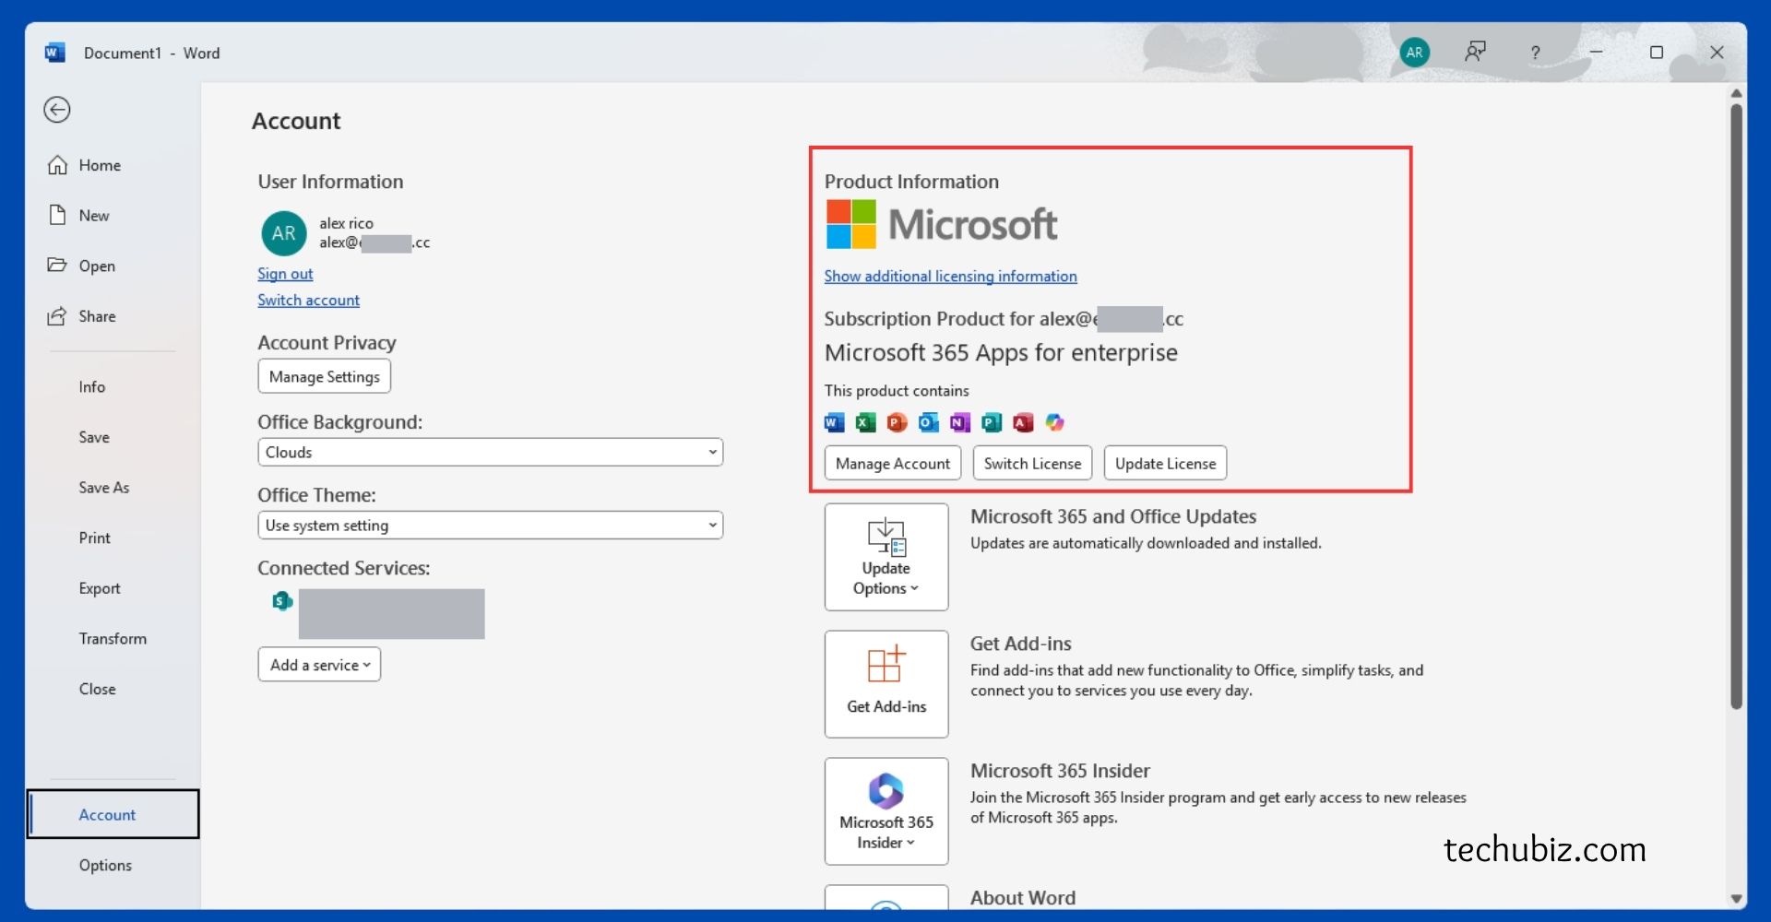This screenshot has height=922, width=1771.
Task: Click the Get Add-ins icon button
Action: pyautogui.click(x=885, y=683)
